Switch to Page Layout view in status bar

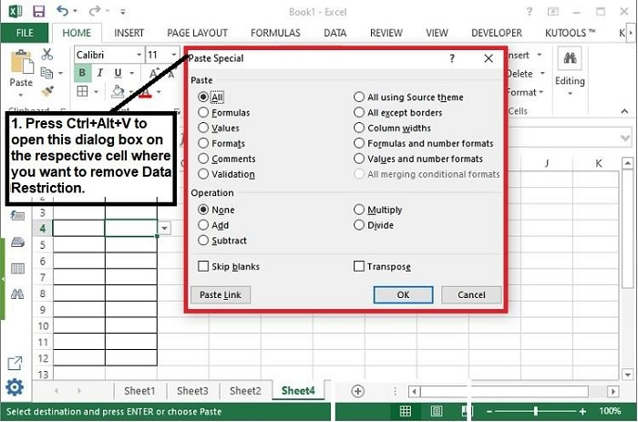click(x=437, y=411)
